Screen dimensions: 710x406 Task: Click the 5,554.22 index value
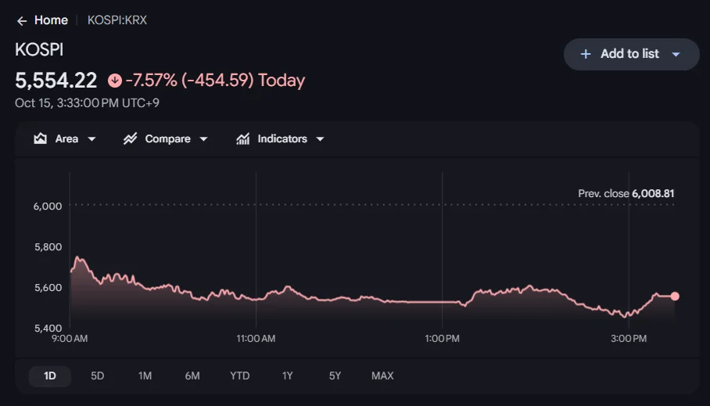56,81
